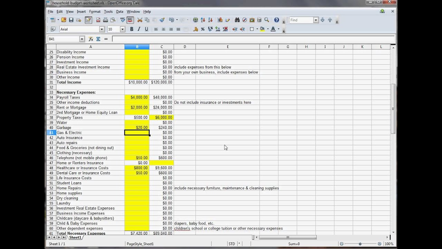Toggle Underline formatting
The width and height of the screenshot is (442, 249).
(146, 29)
